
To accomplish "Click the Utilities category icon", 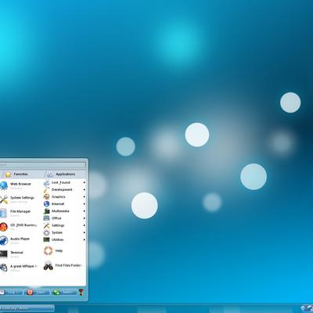I will click(46, 239).
